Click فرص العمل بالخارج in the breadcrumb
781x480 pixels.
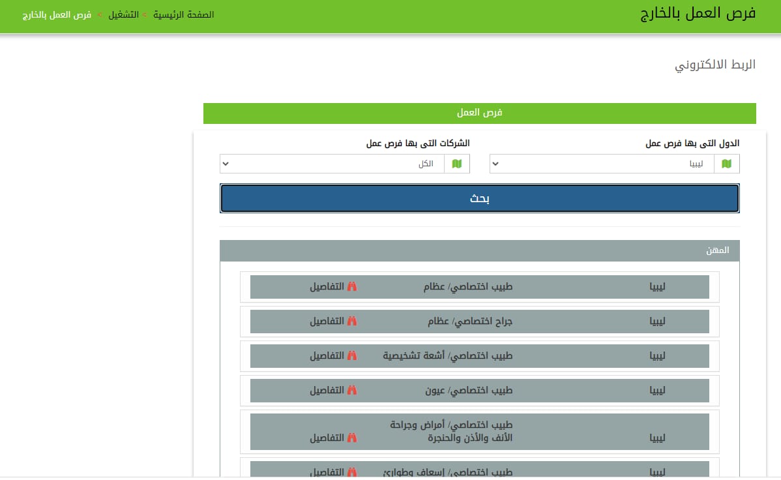56,14
